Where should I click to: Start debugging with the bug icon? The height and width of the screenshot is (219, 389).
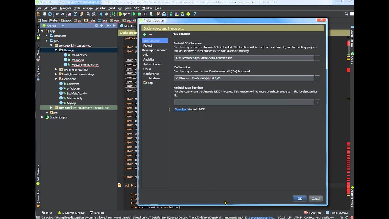tap(139, 14)
